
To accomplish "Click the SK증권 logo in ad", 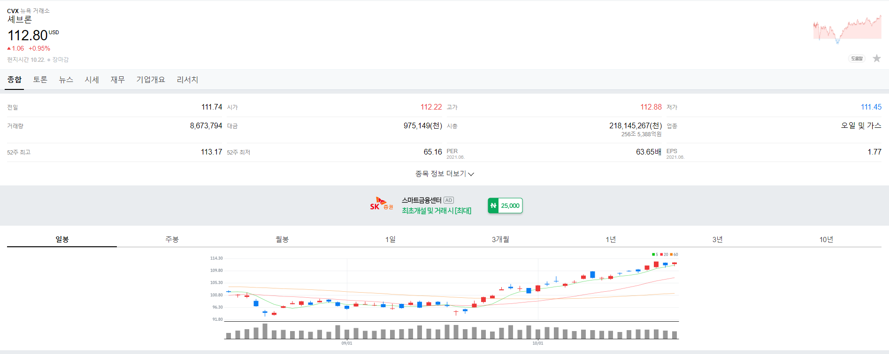I will (x=382, y=204).
